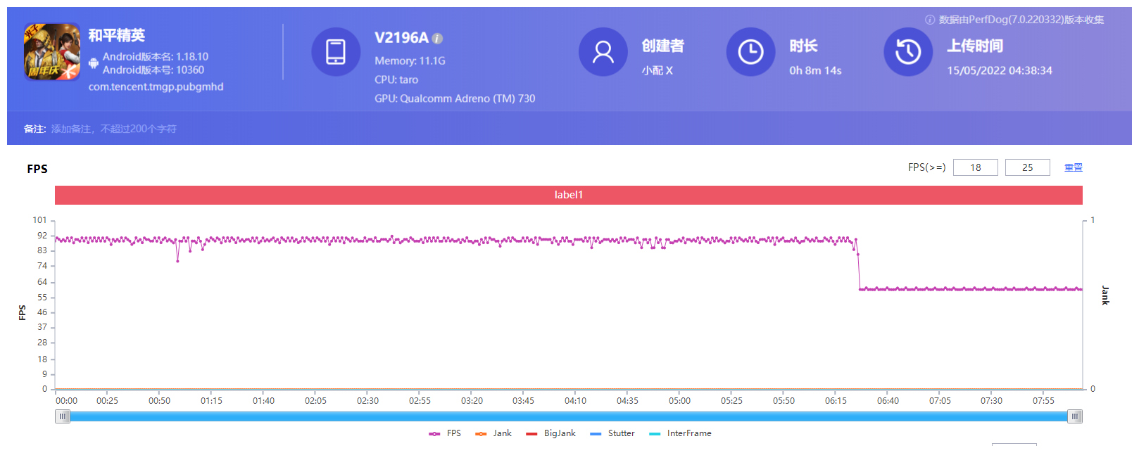This screenshot has height=453, width=1139.
Task: Click the creator profile icon
Action: [603, 52]
